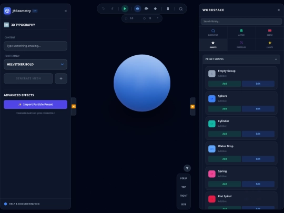Open the Inspector tab

pos(213,33)
